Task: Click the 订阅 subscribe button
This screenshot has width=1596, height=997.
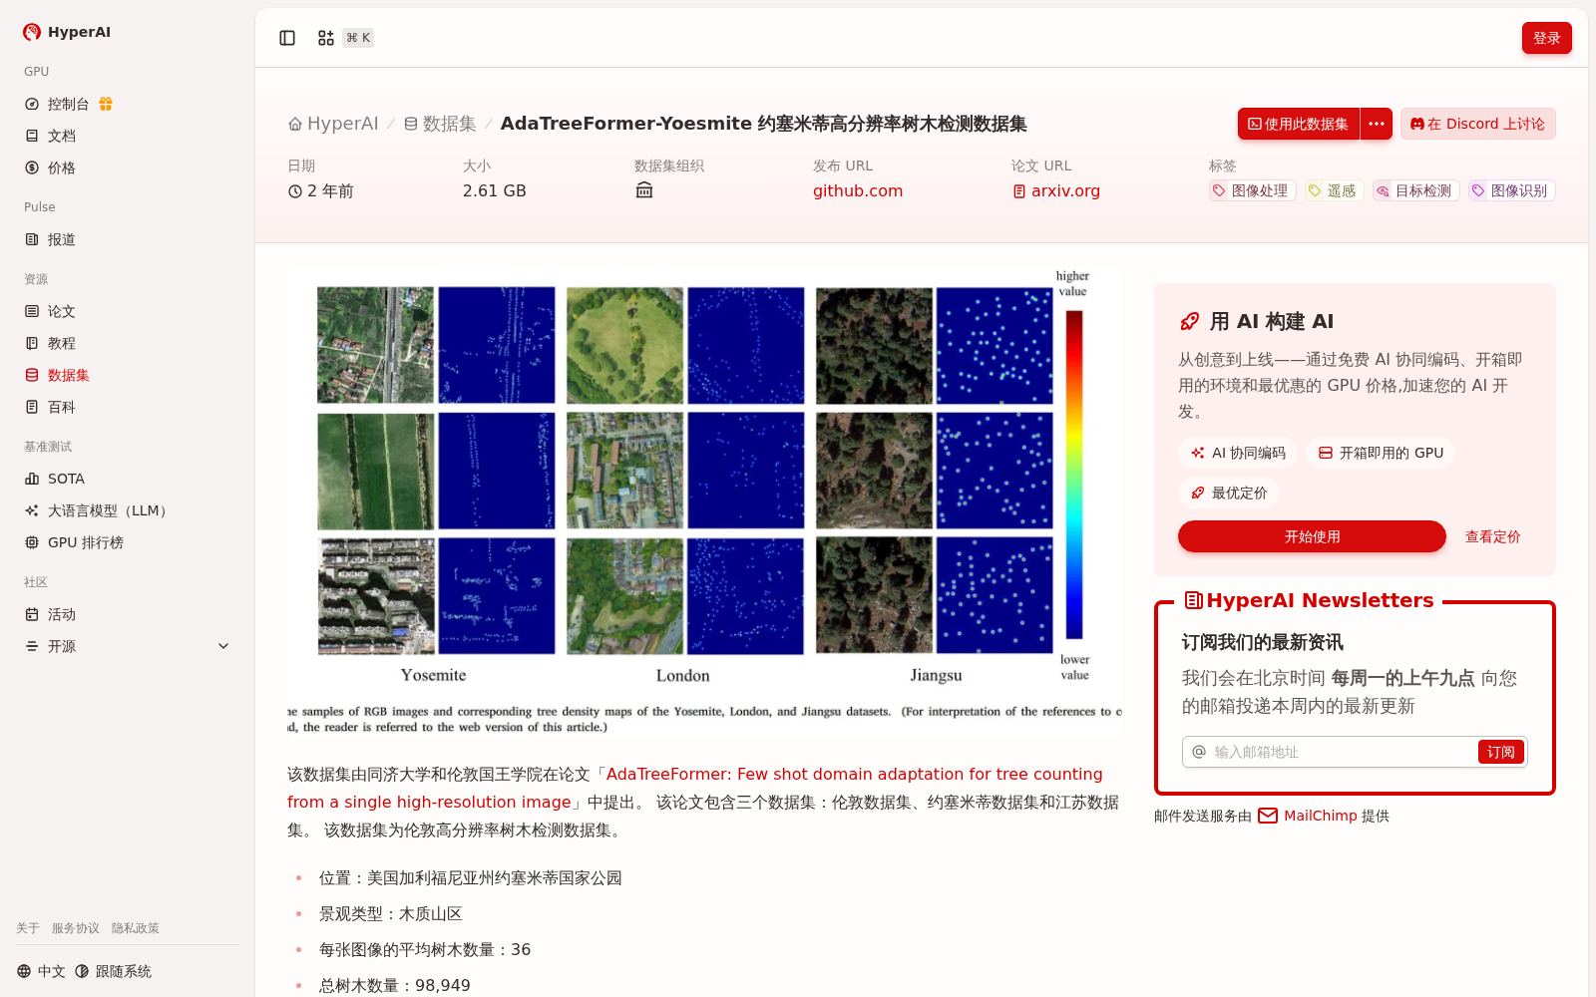Action: pyautogui.click(x=1500, y=752)
